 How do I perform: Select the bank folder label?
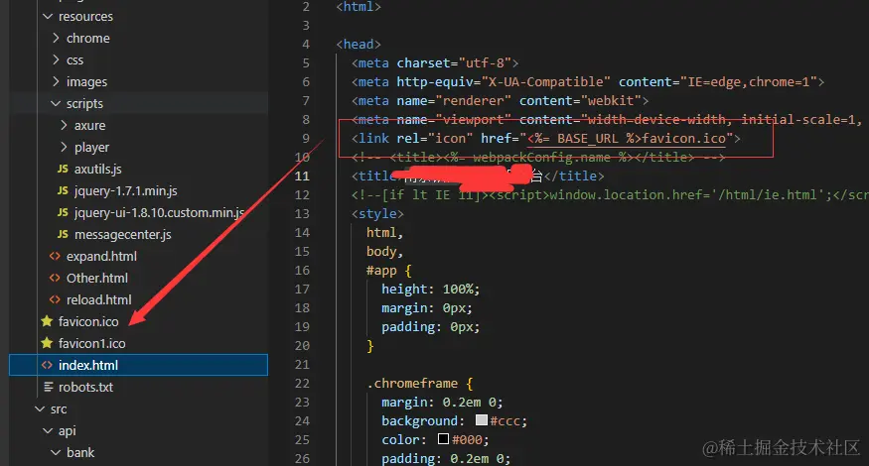click(x=80, y=453)
